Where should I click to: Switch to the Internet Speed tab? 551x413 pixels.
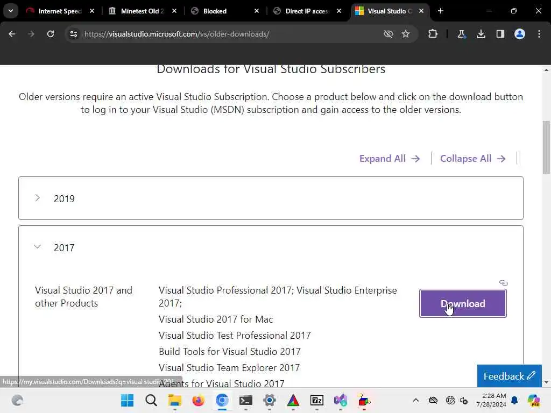point(60,11)
